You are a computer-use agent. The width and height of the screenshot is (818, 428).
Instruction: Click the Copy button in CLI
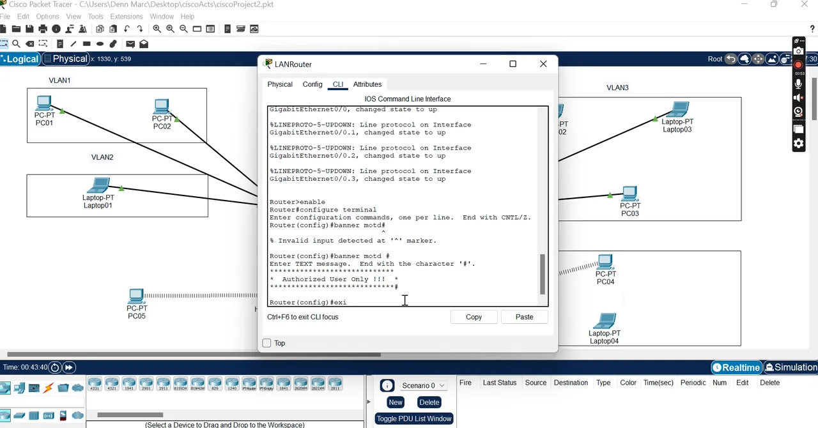[474, 317]
